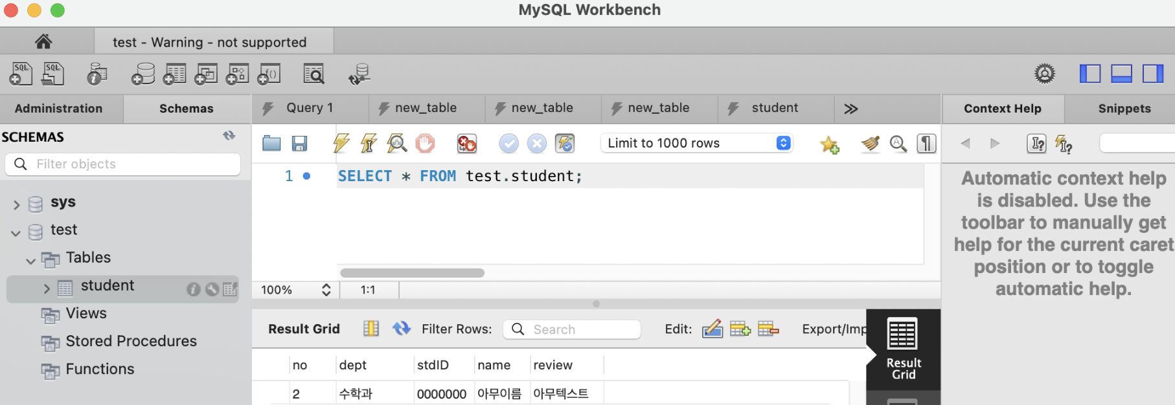Expand the sys schema
The height and width of the screenshot is (405, 1175).
(x=17, y=204)
